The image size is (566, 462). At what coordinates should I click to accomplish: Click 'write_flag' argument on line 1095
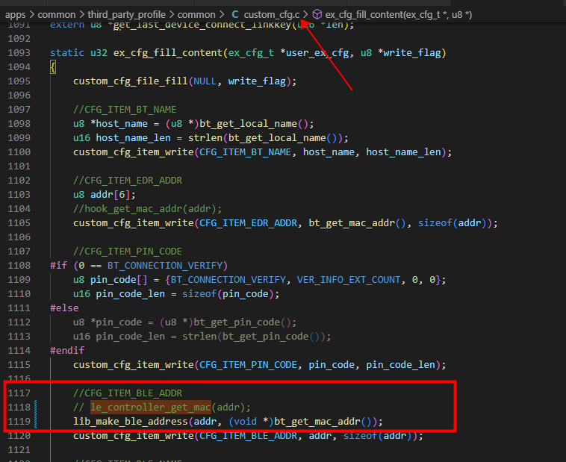click(x=257, y=81)
